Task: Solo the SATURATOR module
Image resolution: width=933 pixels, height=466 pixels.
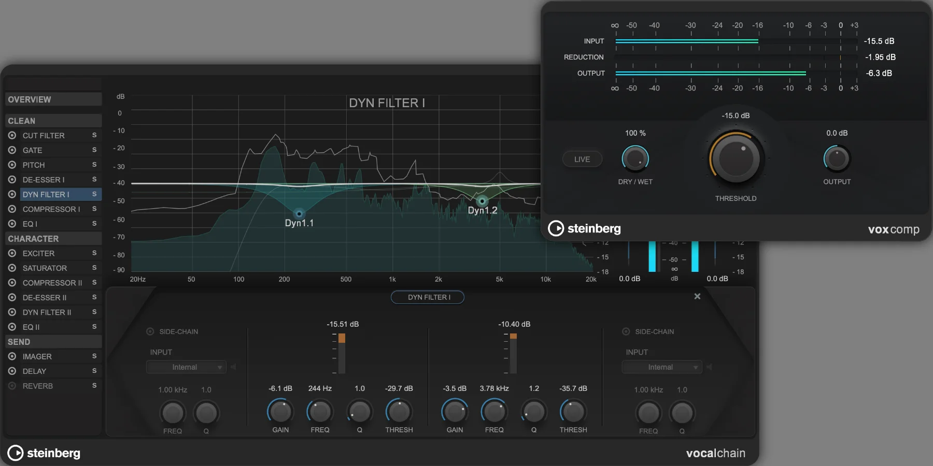Action: (94, 268)
